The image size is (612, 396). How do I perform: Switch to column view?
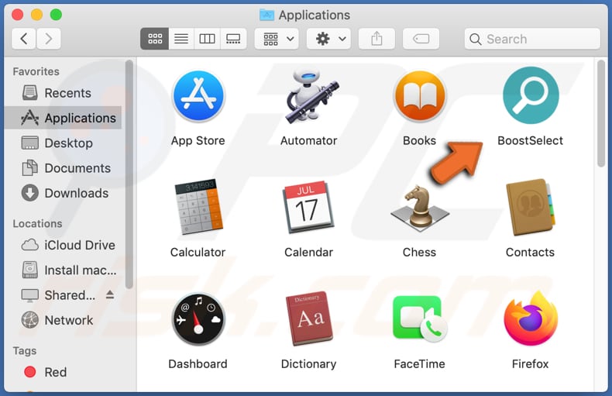point(207,39)
